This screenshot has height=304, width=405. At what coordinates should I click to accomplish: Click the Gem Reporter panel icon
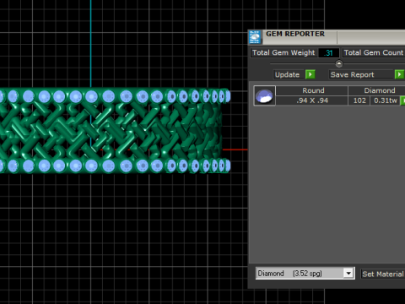[x=255, y=37]
